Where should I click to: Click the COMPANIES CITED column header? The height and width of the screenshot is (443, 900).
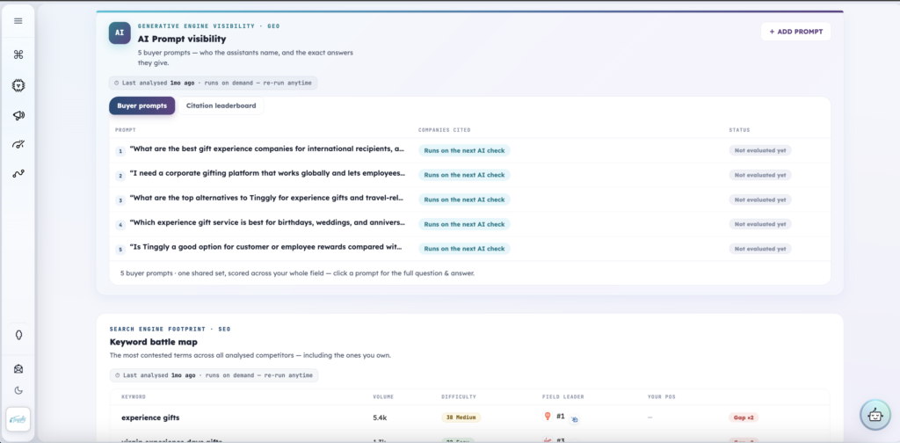tap(444, 130)
